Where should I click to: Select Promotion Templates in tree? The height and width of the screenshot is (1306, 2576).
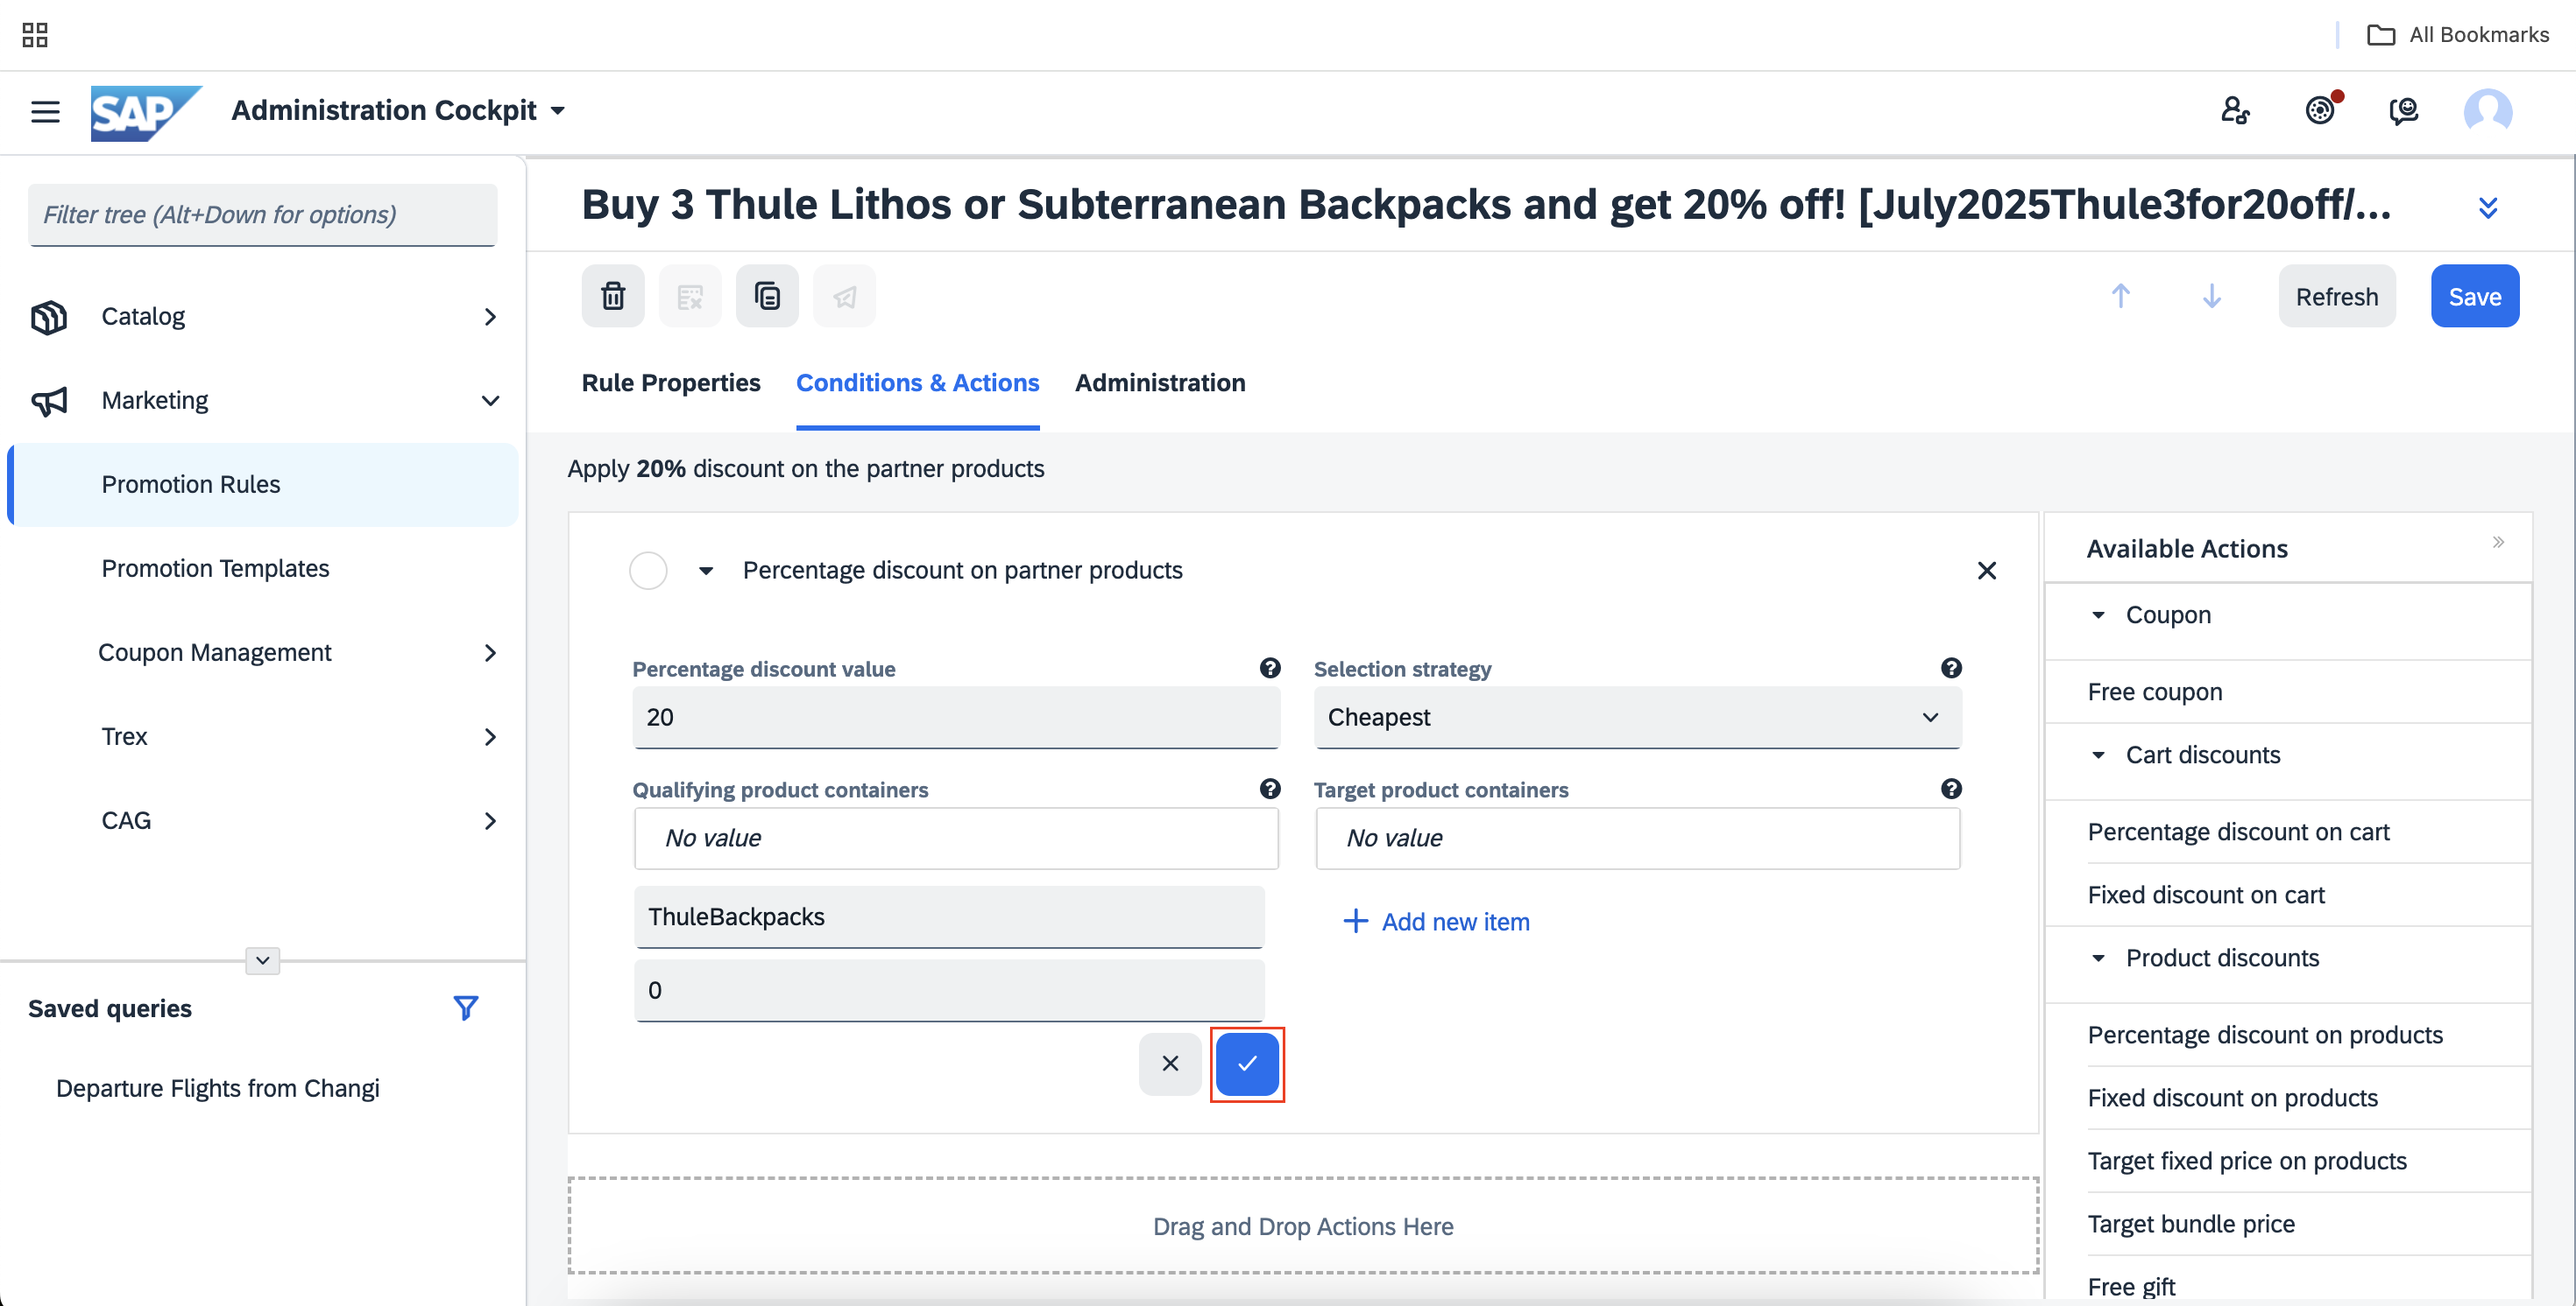[x=215, y=569]
